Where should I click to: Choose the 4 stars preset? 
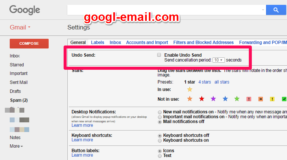point(205,82)
